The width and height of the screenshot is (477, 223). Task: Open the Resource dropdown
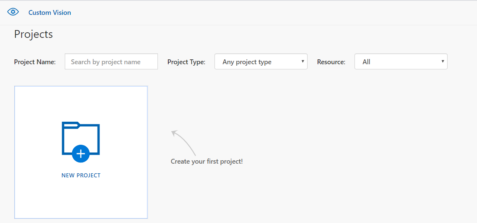pyautogui.click(x=401, y=62)
